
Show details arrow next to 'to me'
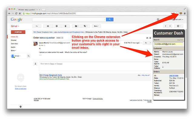click(45, 45)
